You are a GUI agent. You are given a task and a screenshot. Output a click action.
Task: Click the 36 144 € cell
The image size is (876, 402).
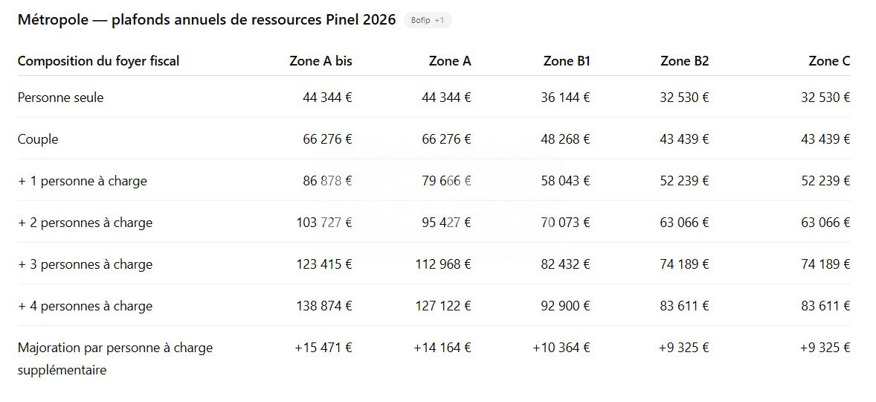pyautogui.click(x=565, y=97)
